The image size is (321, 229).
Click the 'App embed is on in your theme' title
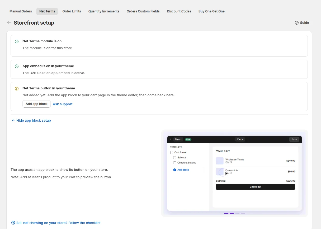click(x=48, y=66)
